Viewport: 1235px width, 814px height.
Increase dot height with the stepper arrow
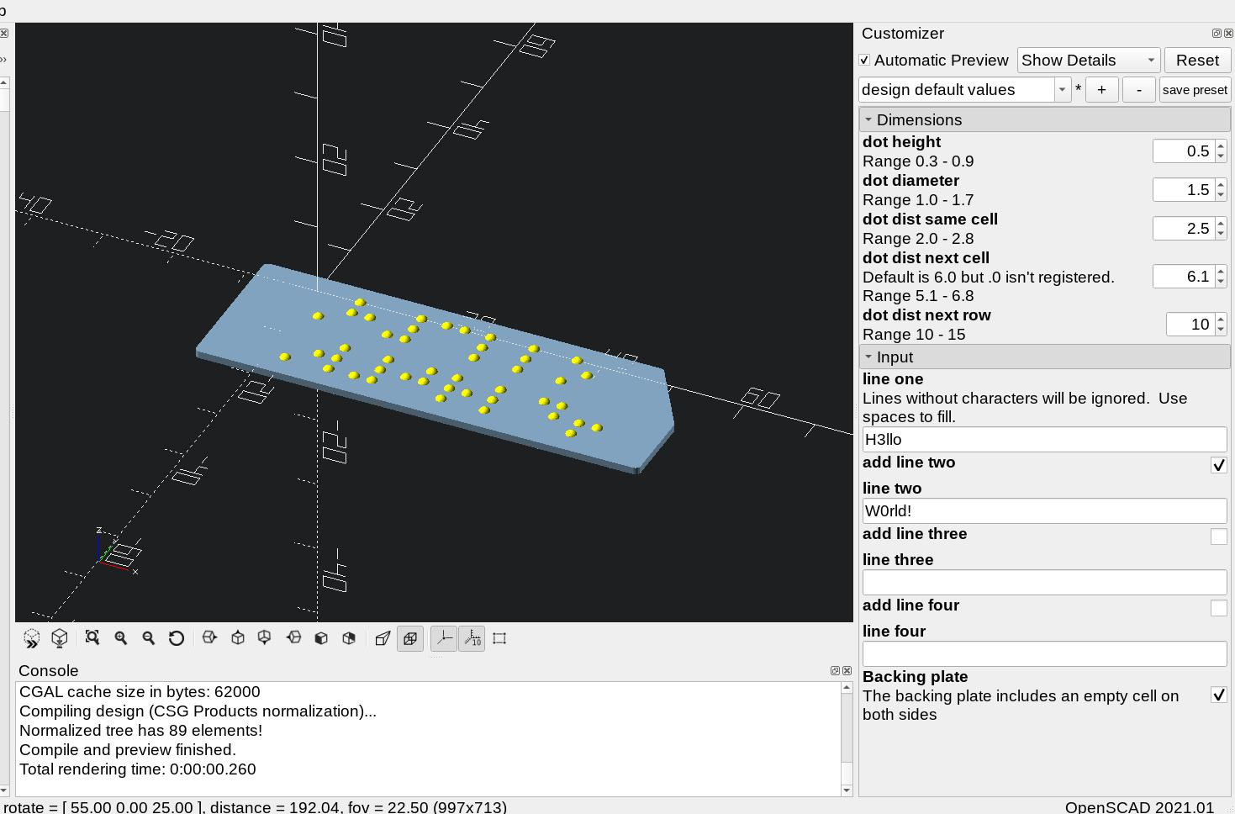click(x=1221, y=146)
